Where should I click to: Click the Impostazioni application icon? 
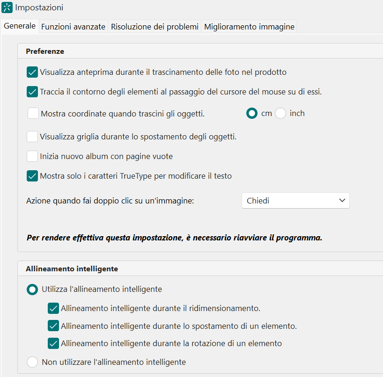pyautogui.click(x=7, y=7)
